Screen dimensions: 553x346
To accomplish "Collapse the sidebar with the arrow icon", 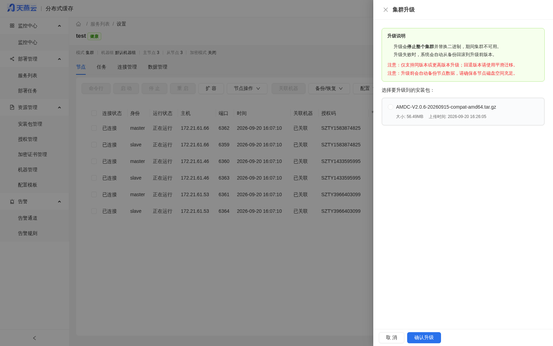I will tap(35, 338).
